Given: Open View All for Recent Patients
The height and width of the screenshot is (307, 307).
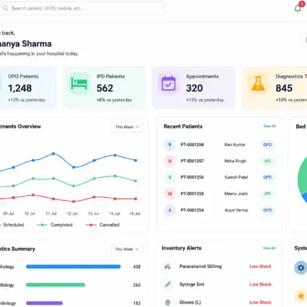Looking at the screenshot, I should point(269,126).
